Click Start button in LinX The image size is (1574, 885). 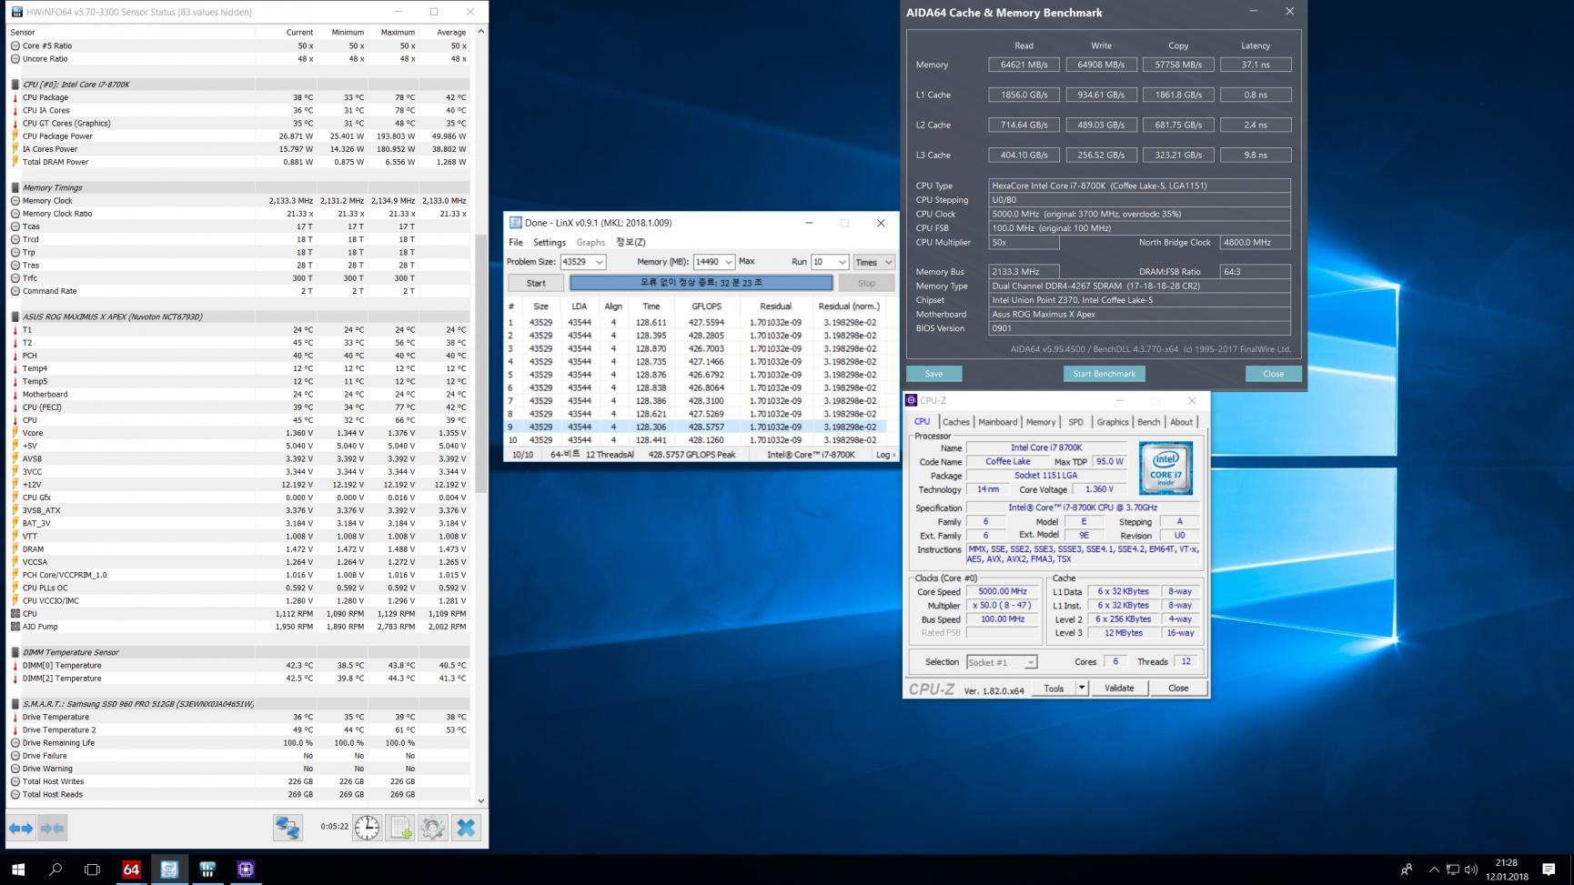(536, 283)
